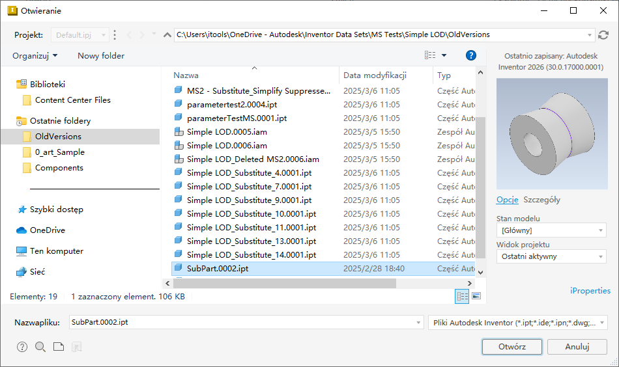
Task: Sort by the Typ column header
Action: pyautogui.click(x=444, y=75)
